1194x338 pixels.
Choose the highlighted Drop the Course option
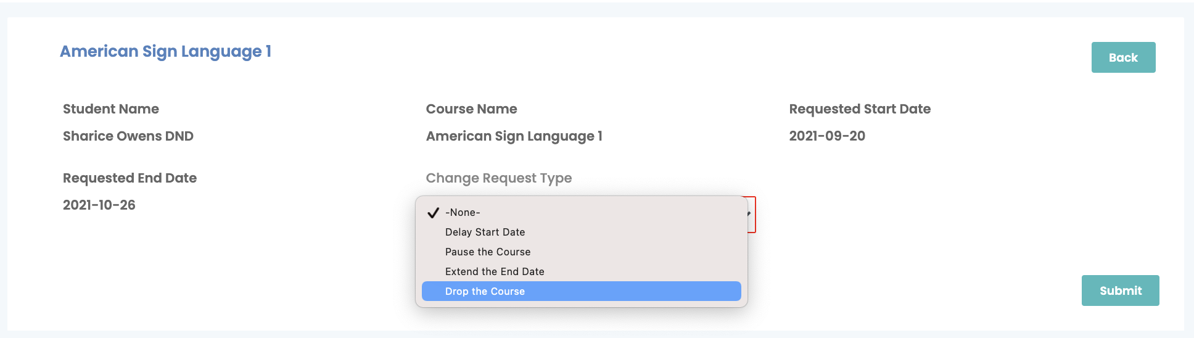pyautogui.click(x=581, y=291)
